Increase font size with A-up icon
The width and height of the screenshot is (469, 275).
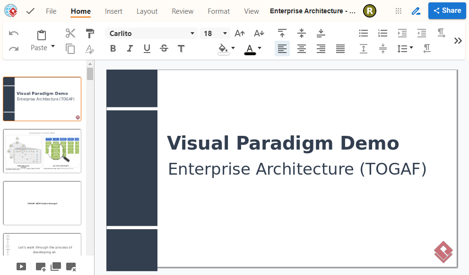click(240, 33)
